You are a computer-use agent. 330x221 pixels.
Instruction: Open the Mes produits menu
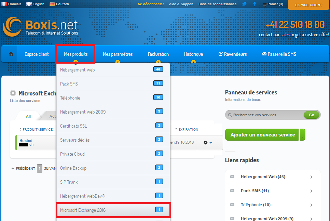pyautogui.click(x=75, y=54)
